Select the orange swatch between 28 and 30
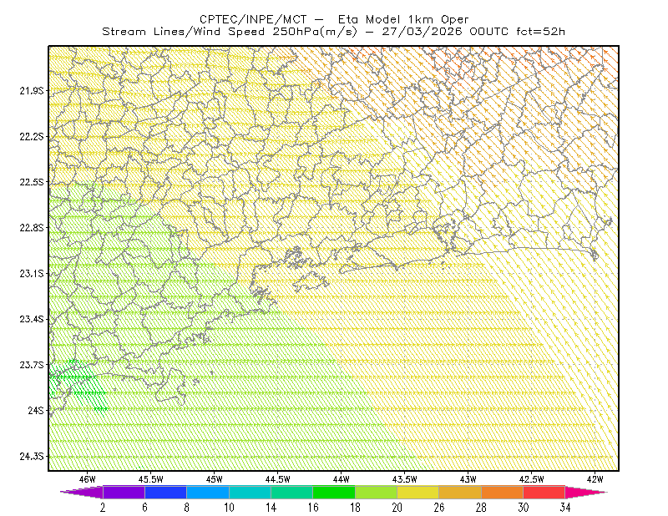 pos(503,492)
